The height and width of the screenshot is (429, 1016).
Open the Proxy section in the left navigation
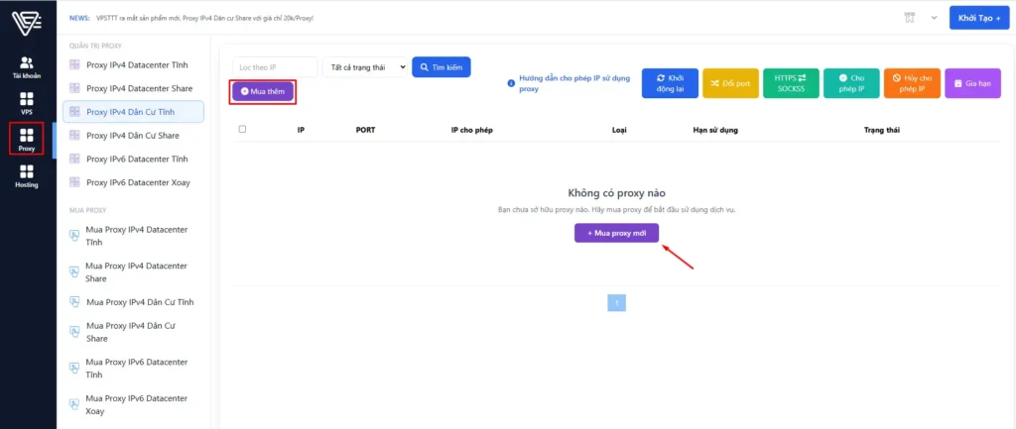[x=27, y=139]
